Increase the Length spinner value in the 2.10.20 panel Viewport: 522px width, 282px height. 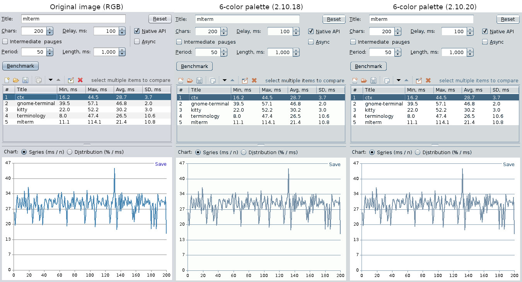point(470,50)
